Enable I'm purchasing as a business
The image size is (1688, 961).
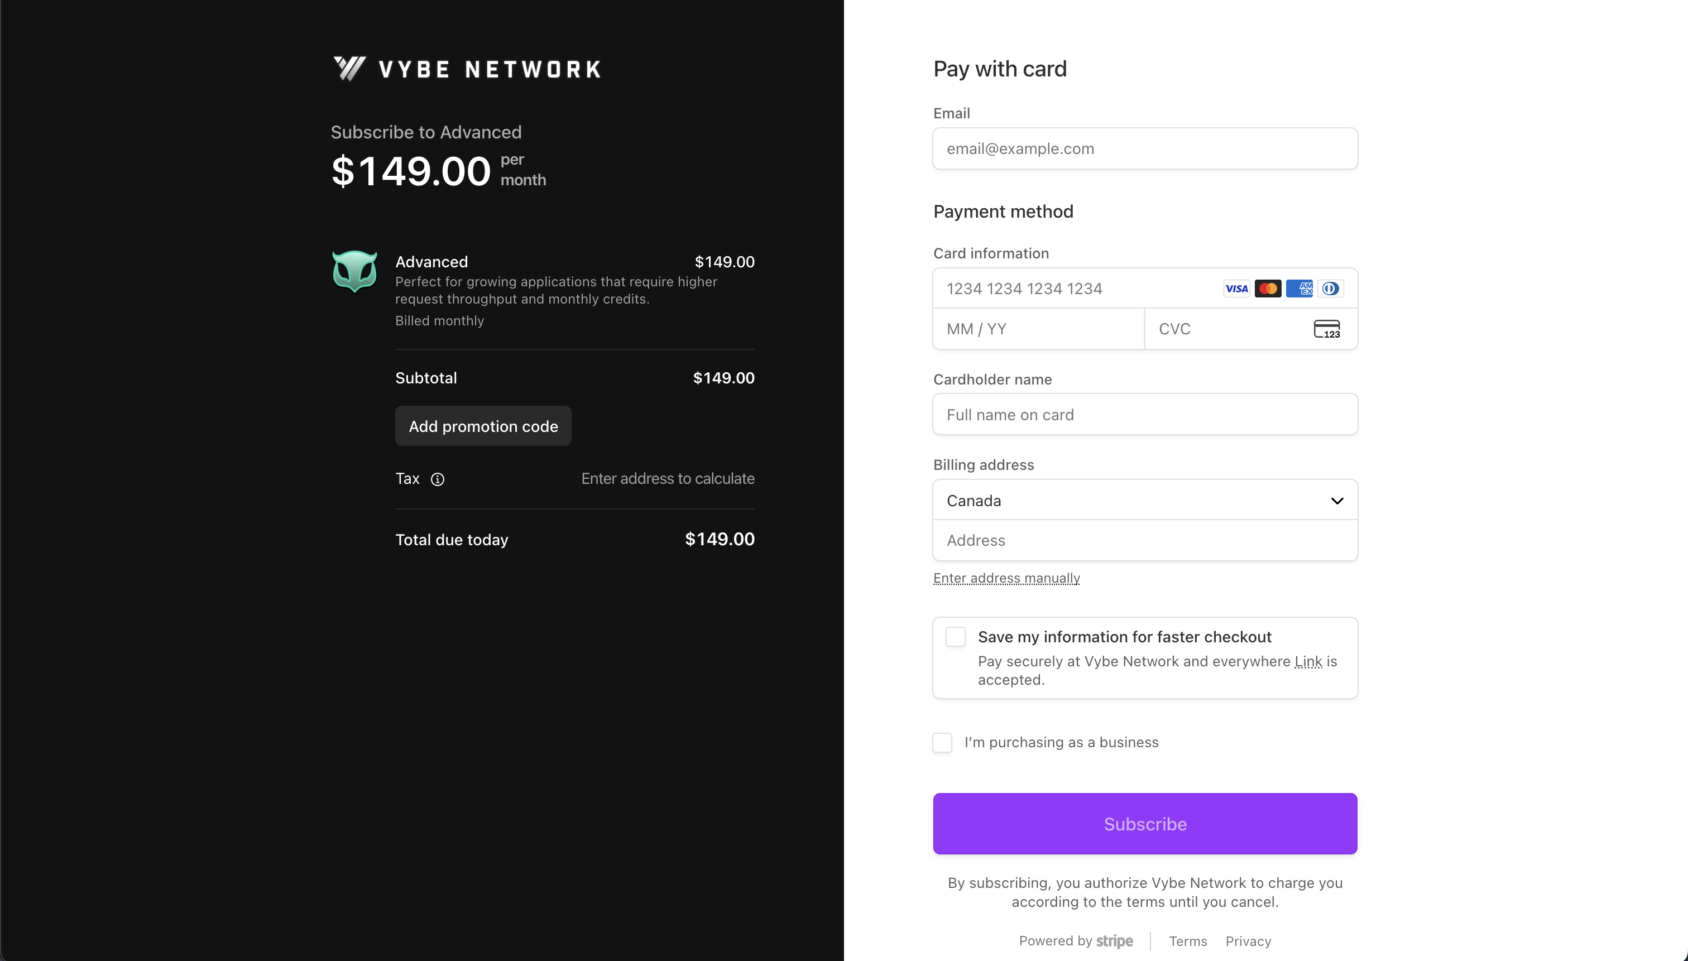[x=942, y=743]
